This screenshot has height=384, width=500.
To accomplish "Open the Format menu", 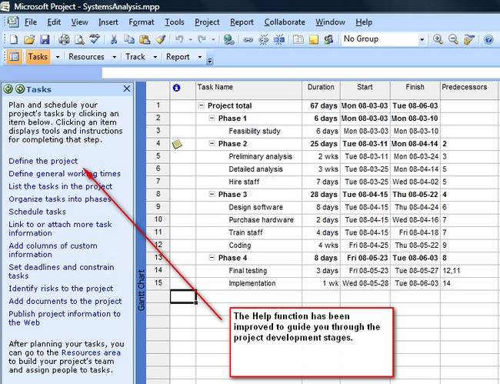I will click(142, 22).
